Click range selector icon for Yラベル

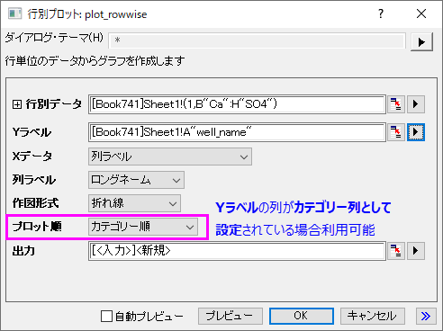[x=396, y=132]
